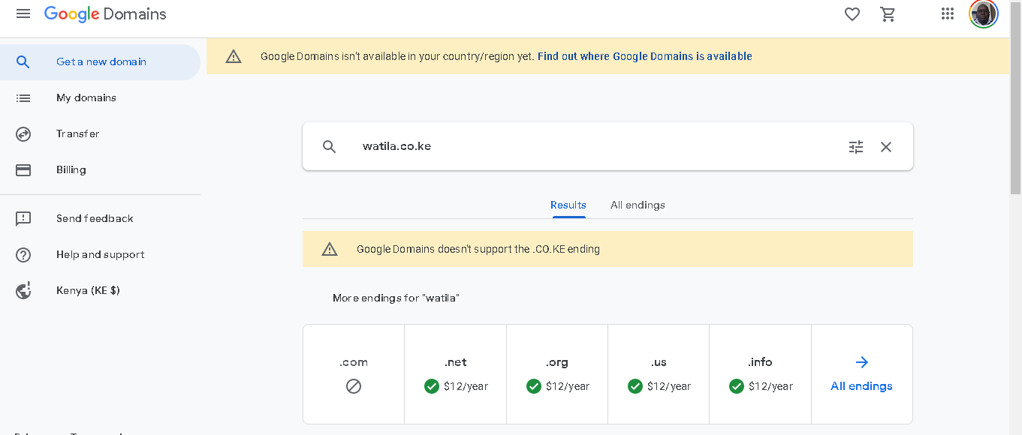Switch to the All endings tab
The height and width of the screenshot is (435, 1022).
638,205
